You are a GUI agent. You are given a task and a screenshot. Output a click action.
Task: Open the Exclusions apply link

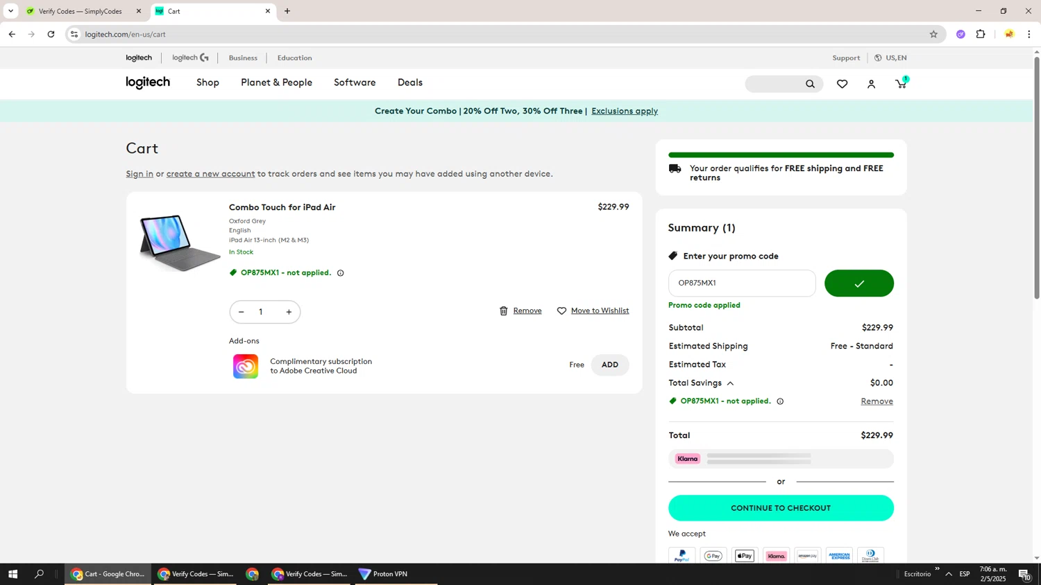pos(625,111)
